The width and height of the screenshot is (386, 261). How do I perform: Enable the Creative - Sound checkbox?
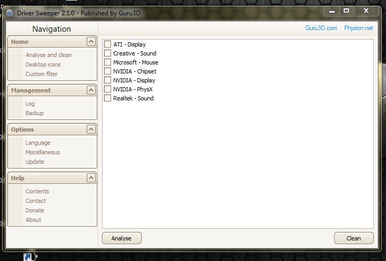pos(108,53)
